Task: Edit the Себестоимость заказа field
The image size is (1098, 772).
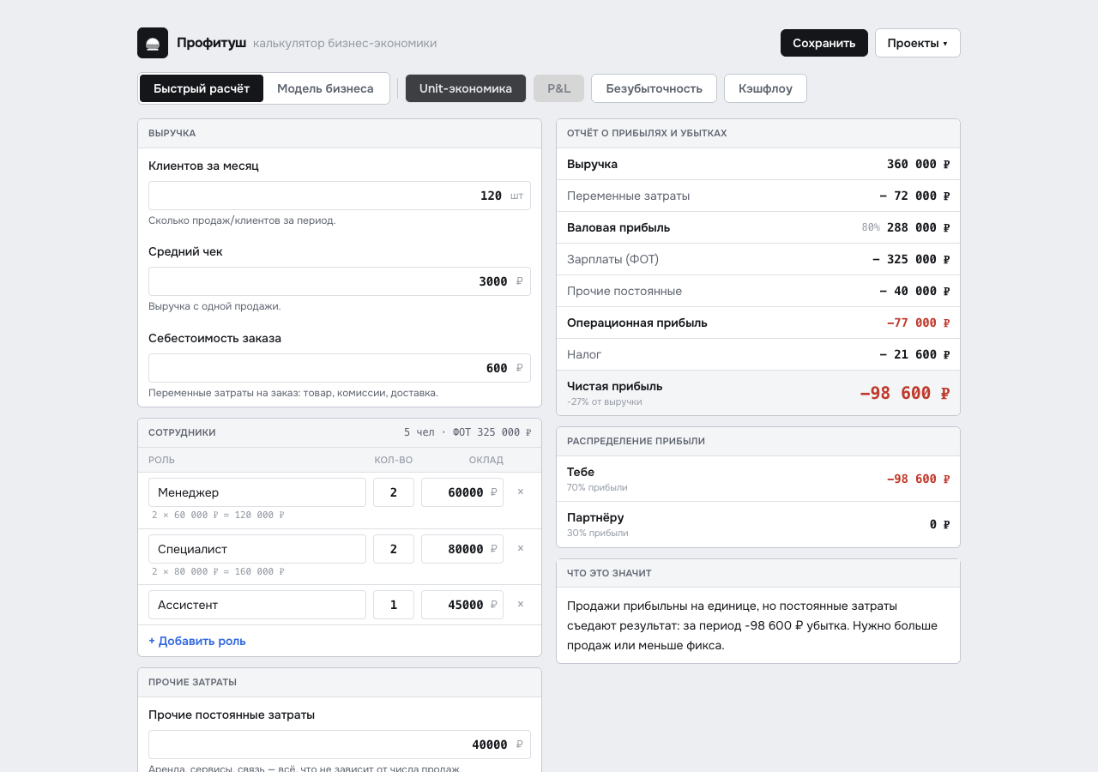Action: (340, 368)
